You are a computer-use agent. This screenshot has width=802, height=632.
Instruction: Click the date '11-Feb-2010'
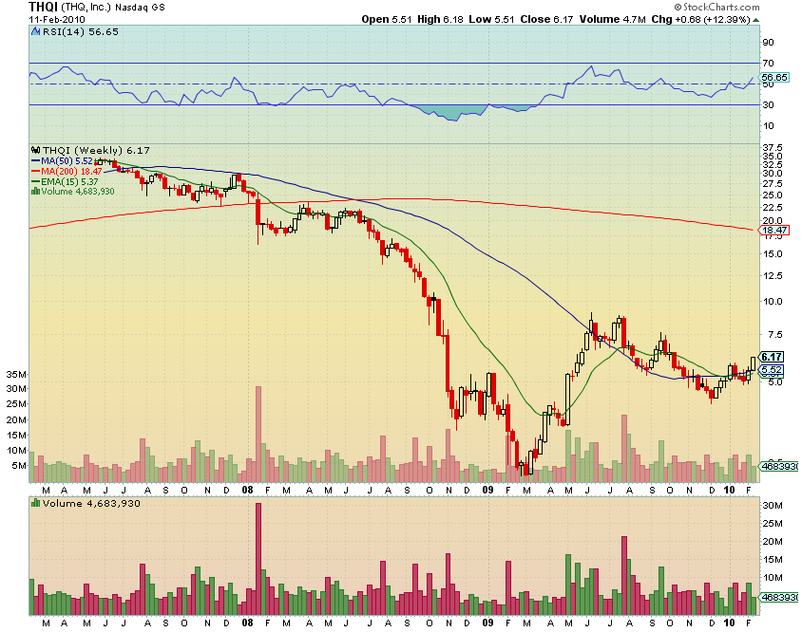(57, 19)
